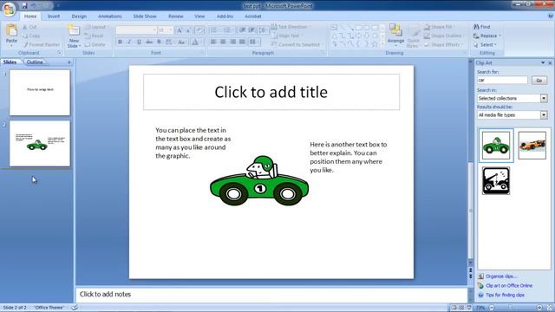Screen dimensions: 555x312
Task: Start Slide Show from status bar
Action: click(x=469, y=308)
